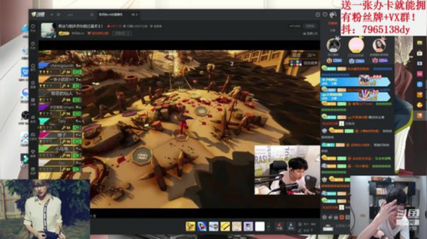The height and width of the screenshot is (239, 427).
Task: Click the first round icon in chat input toolbar
Action: [x=324, y=217]
